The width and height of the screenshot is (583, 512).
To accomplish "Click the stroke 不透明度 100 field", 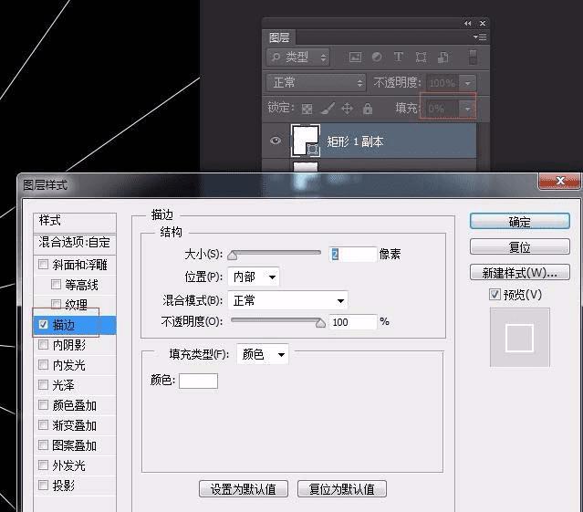I will 352,322.
